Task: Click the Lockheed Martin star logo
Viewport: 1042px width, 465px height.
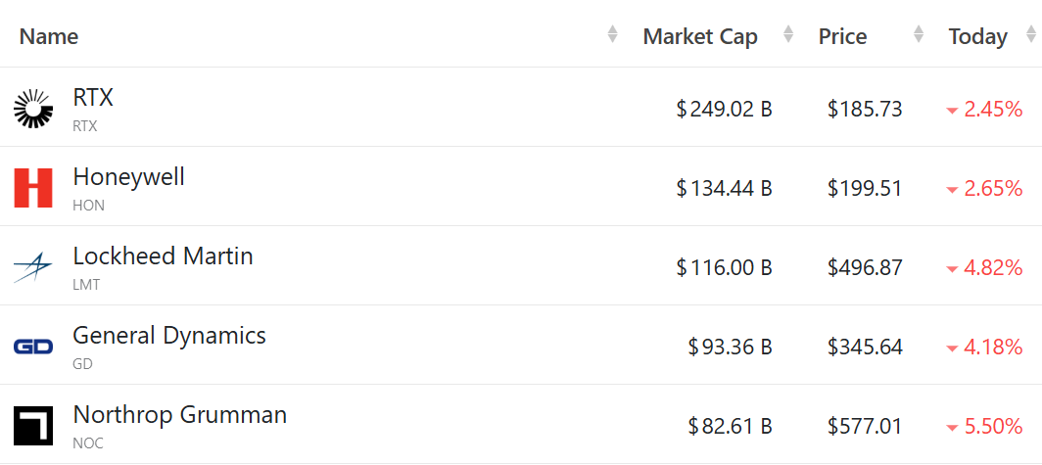Action: click(33, 267)
